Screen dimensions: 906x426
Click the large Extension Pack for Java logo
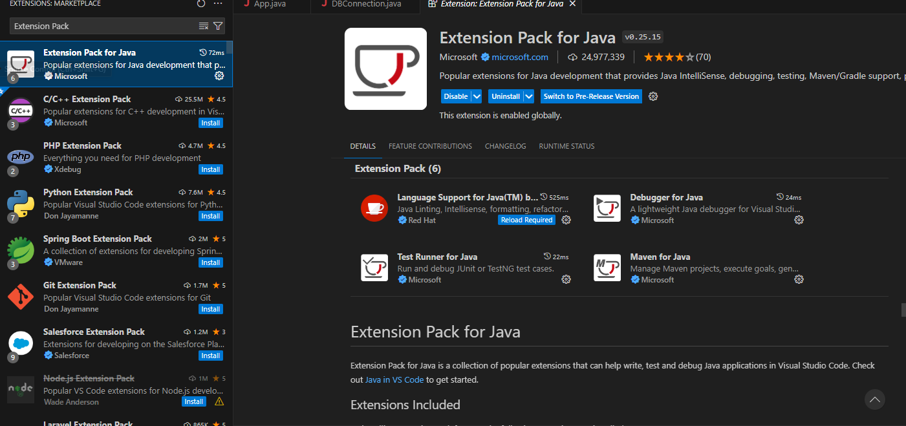386,69
